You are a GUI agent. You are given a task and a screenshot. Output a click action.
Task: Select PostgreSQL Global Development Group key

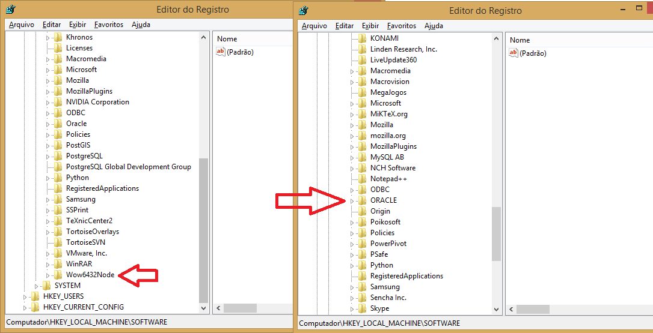[129, 167]
